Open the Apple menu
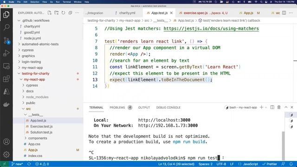 pos(4,2)
